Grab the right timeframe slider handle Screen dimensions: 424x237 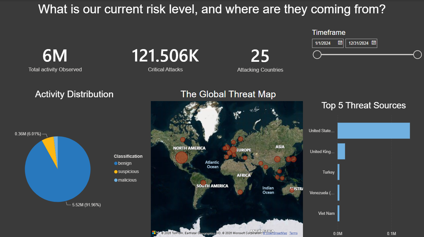click(418, 54)
